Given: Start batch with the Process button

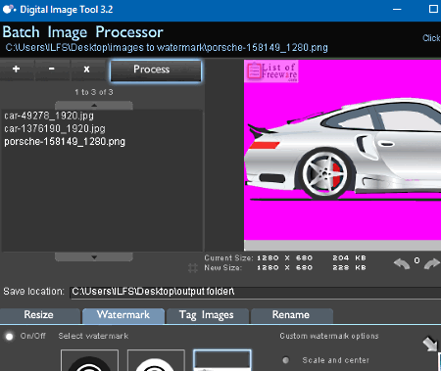Looking at the screenshot, I should [x=156, y=70].
